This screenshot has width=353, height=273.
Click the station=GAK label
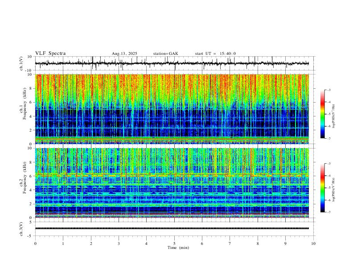click(x=165, y=54)
